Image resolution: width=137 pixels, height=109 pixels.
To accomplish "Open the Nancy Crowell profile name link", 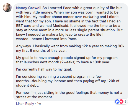I will point(29,8).
